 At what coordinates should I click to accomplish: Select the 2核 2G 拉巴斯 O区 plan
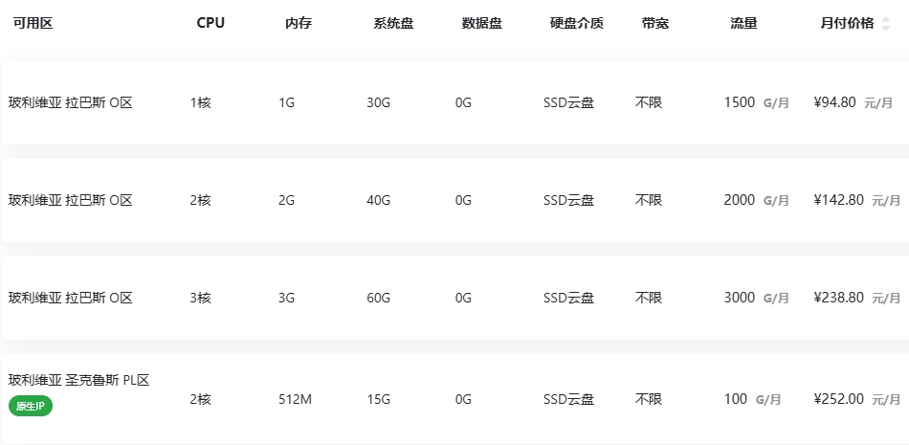point(454,200)
